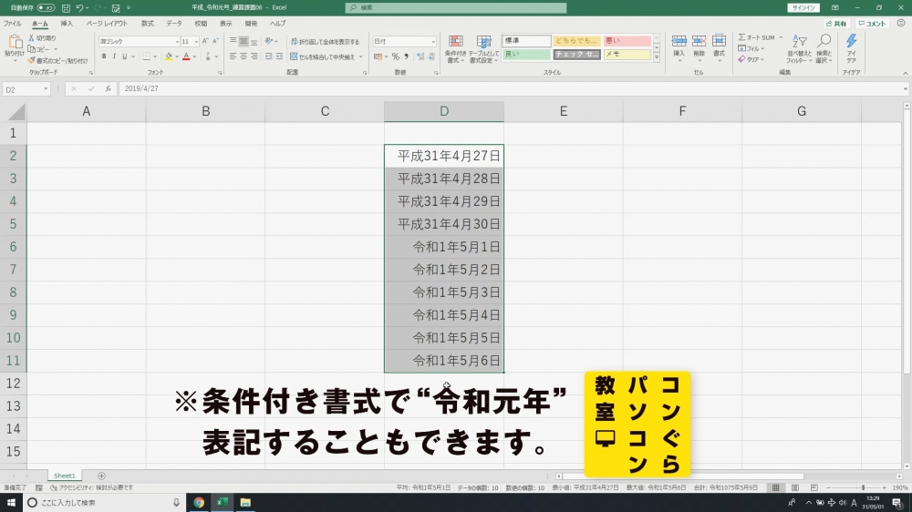
Task: Click the サインイン (Sign in) button
Action: pyautogui.click(x=803, y=7)
